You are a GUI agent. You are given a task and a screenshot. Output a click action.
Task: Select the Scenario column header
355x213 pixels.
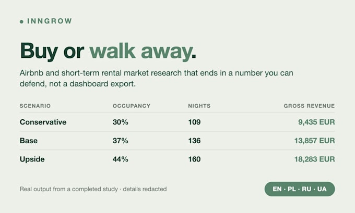tap(35, 106)
